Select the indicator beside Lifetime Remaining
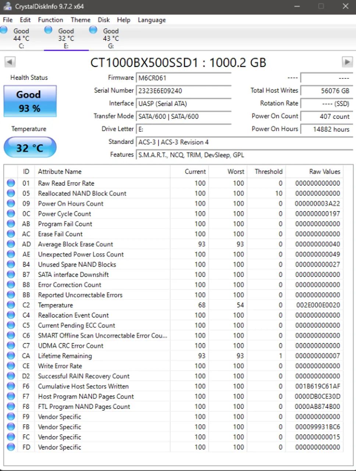Viewport: 356px width, 471px height. pyautogui.click(x=11, y=355)
